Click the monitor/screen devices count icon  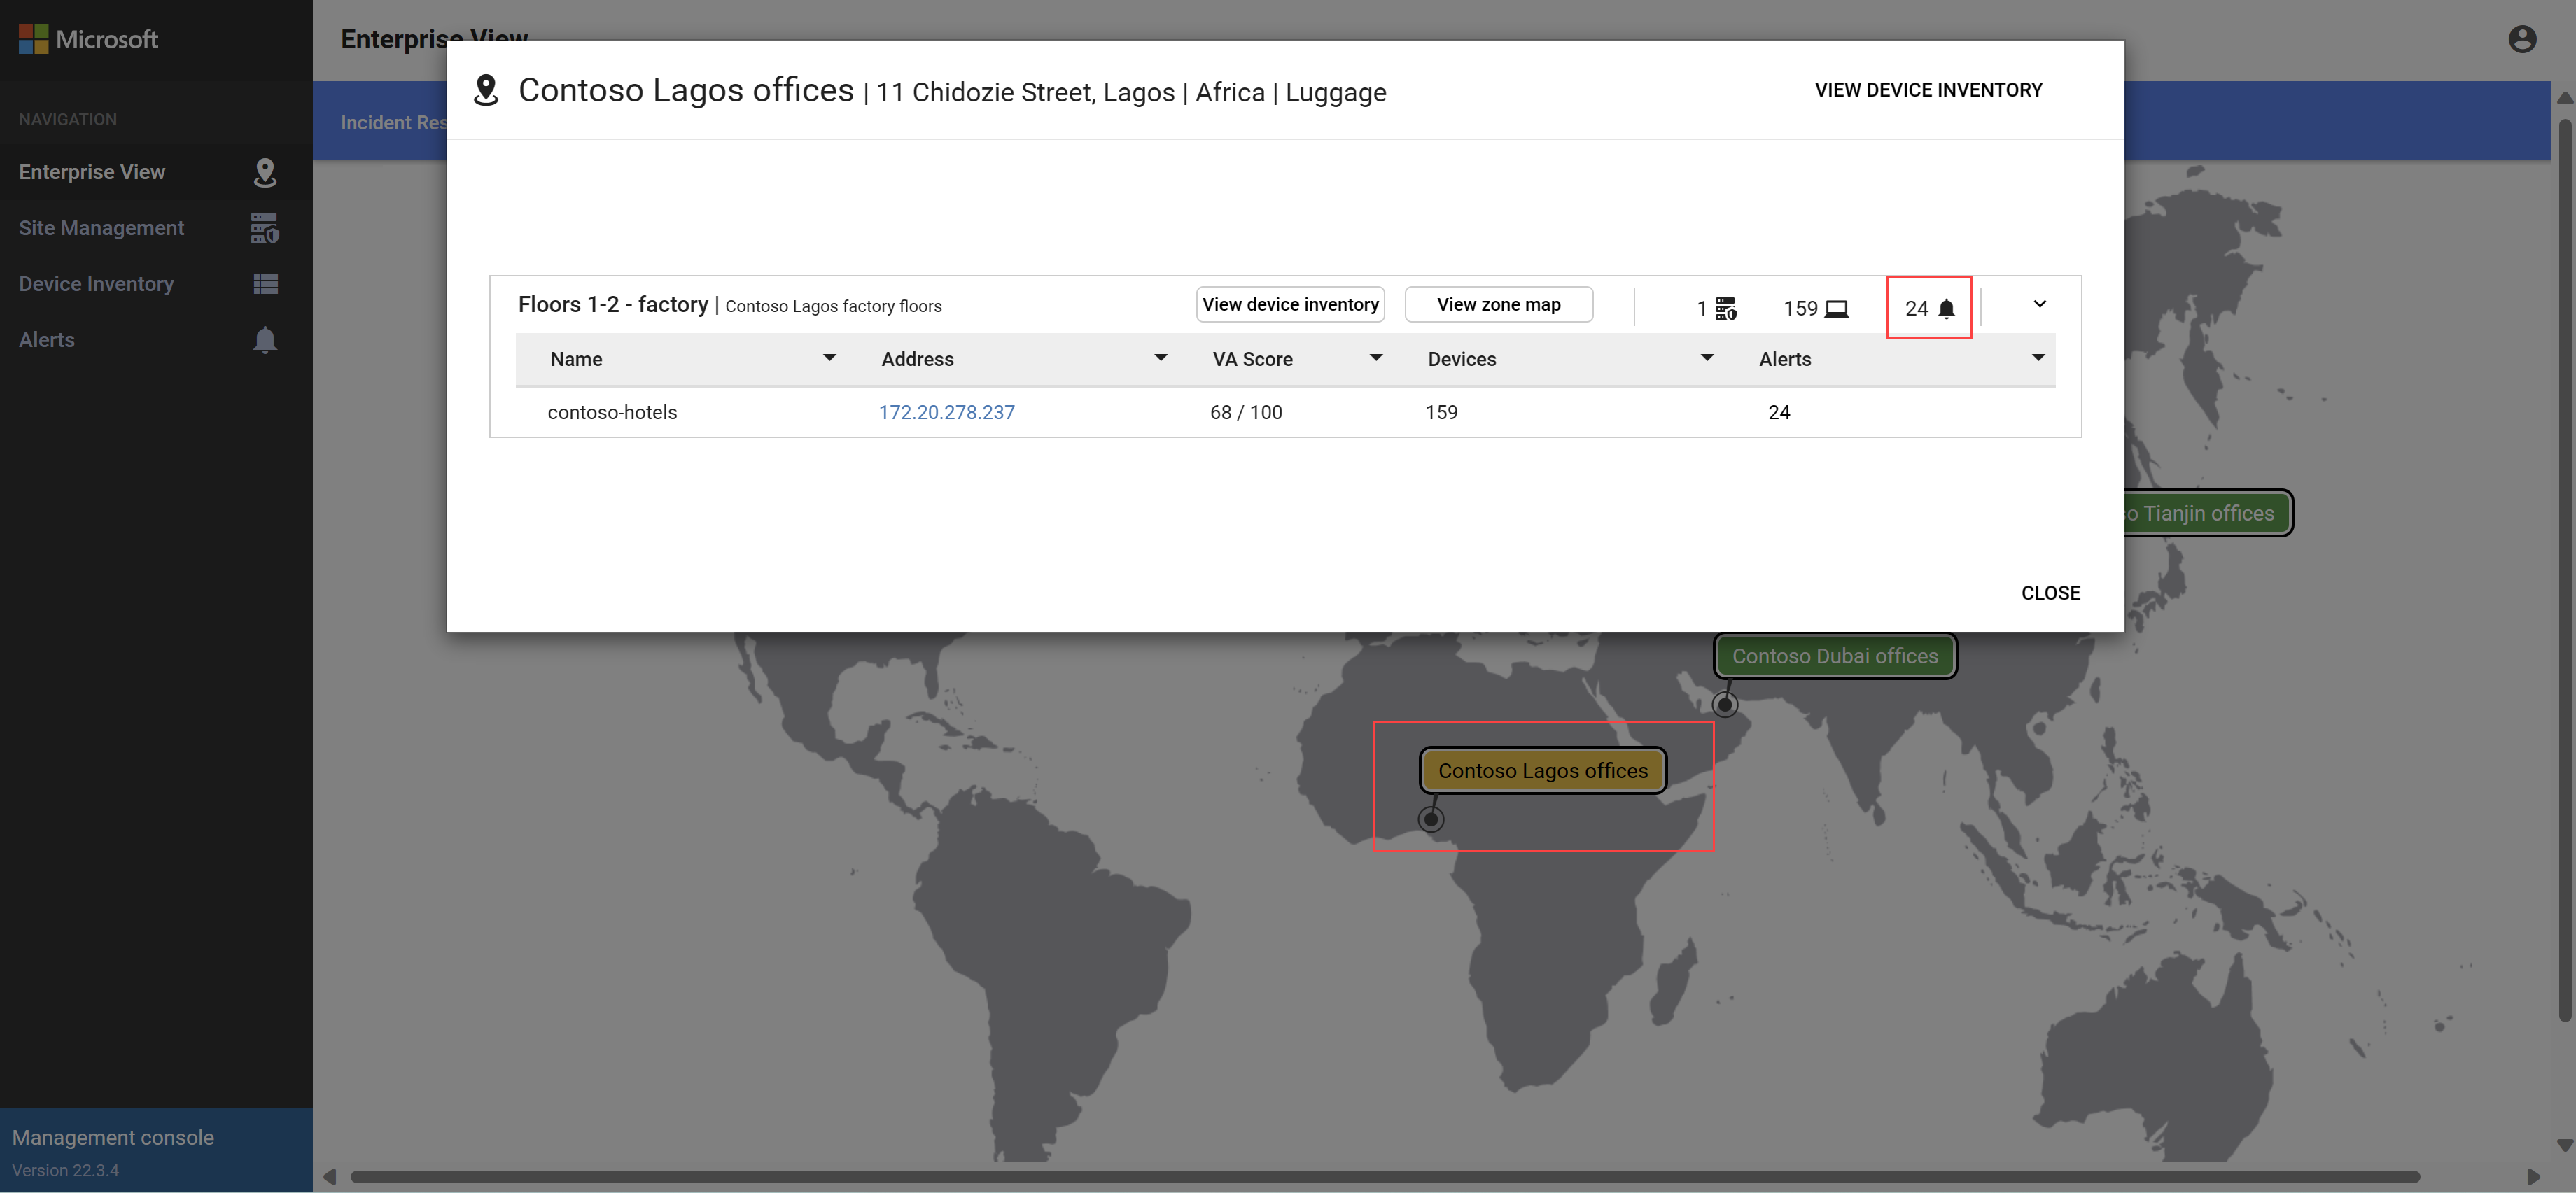point(1837,306)
